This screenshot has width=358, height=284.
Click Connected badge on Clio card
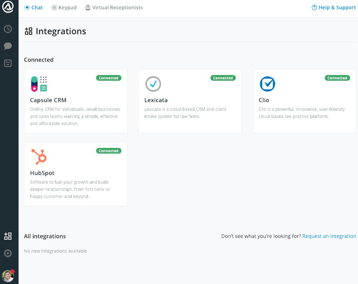(x=337, y=78)
